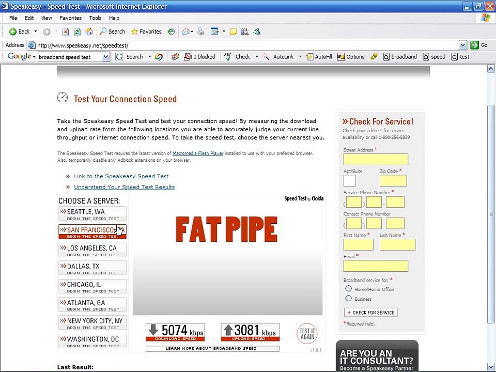
Task: Open the address bar dropdown
Action: (x=463, y=45)
